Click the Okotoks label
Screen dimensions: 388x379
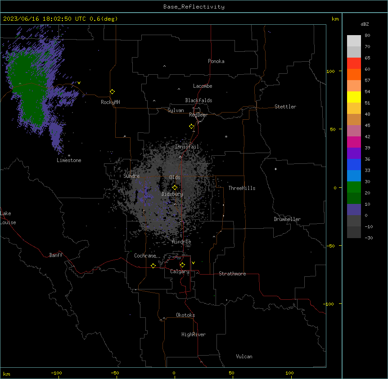[185, 315]
